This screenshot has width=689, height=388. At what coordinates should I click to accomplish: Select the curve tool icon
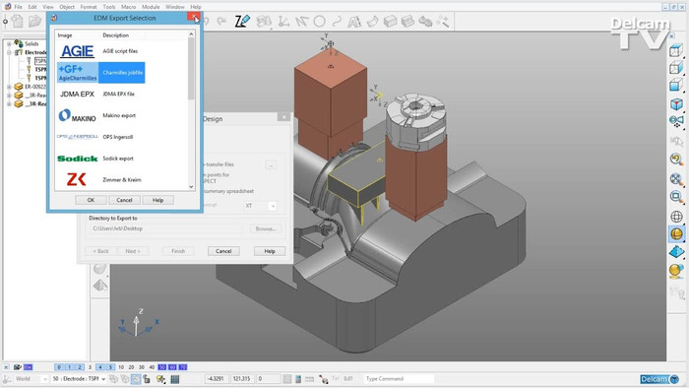pyautogui.click(x=337, y=21)
